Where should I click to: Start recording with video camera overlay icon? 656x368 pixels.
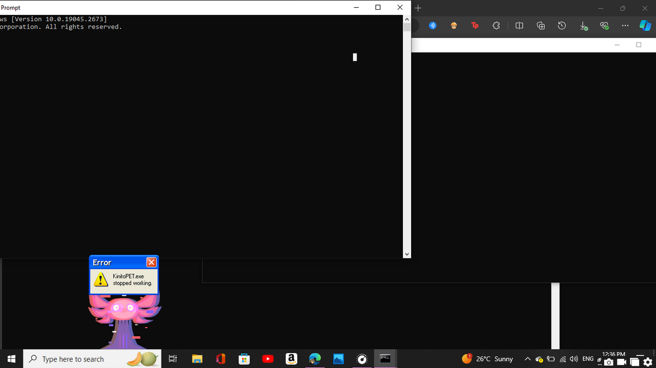622,362
